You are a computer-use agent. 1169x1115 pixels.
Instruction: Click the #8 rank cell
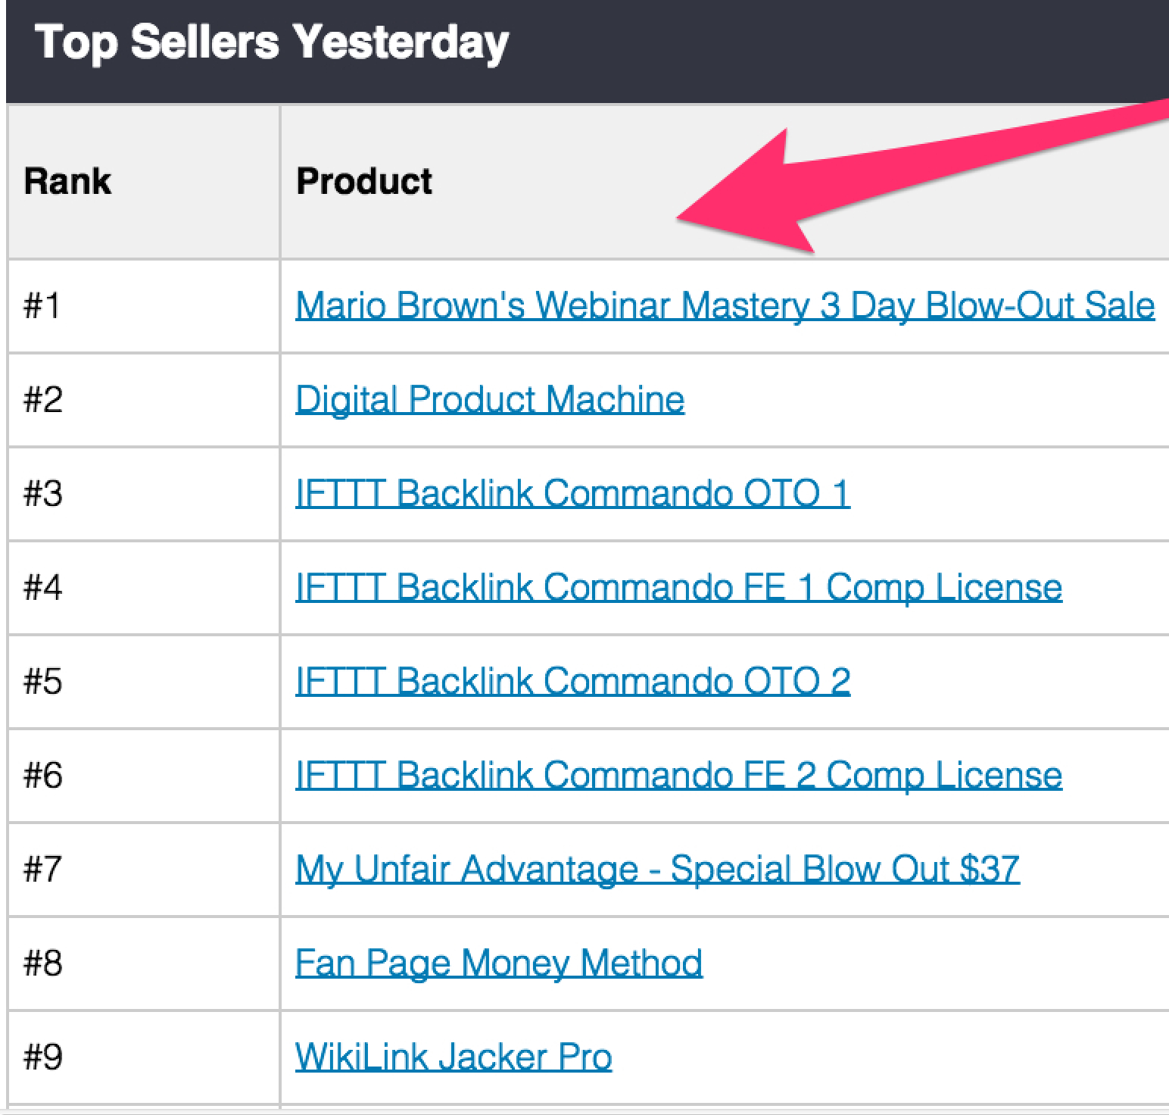coord(42,963)
